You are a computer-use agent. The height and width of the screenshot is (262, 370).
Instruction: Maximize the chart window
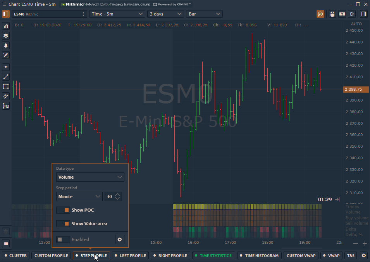click(358, 4)
